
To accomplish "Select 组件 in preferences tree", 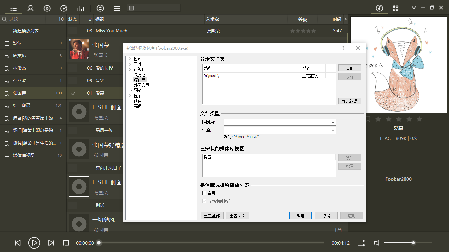I will 138,101.
